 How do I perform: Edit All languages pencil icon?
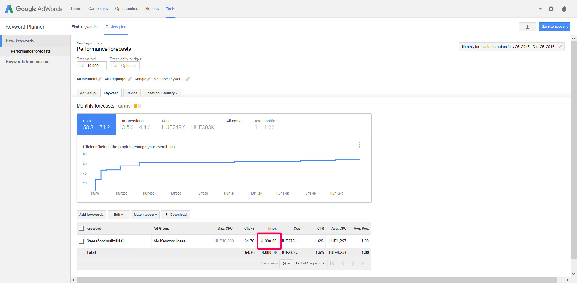pos(130,79)
